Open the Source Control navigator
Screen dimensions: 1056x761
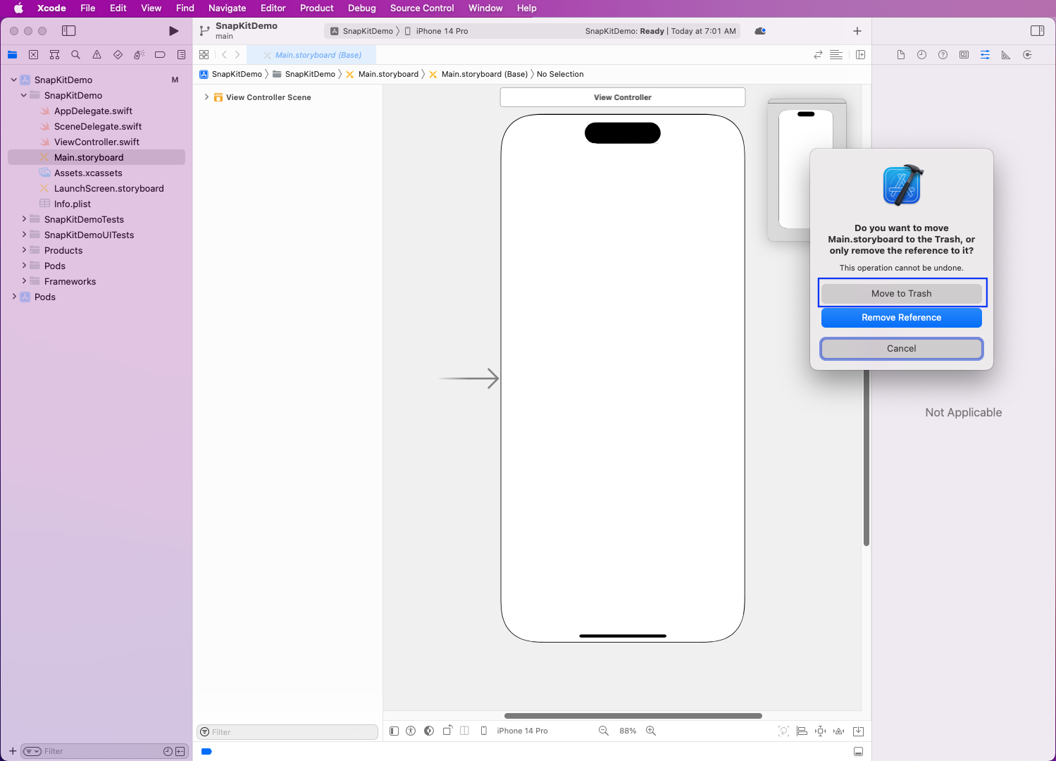[x=33, y=55]
